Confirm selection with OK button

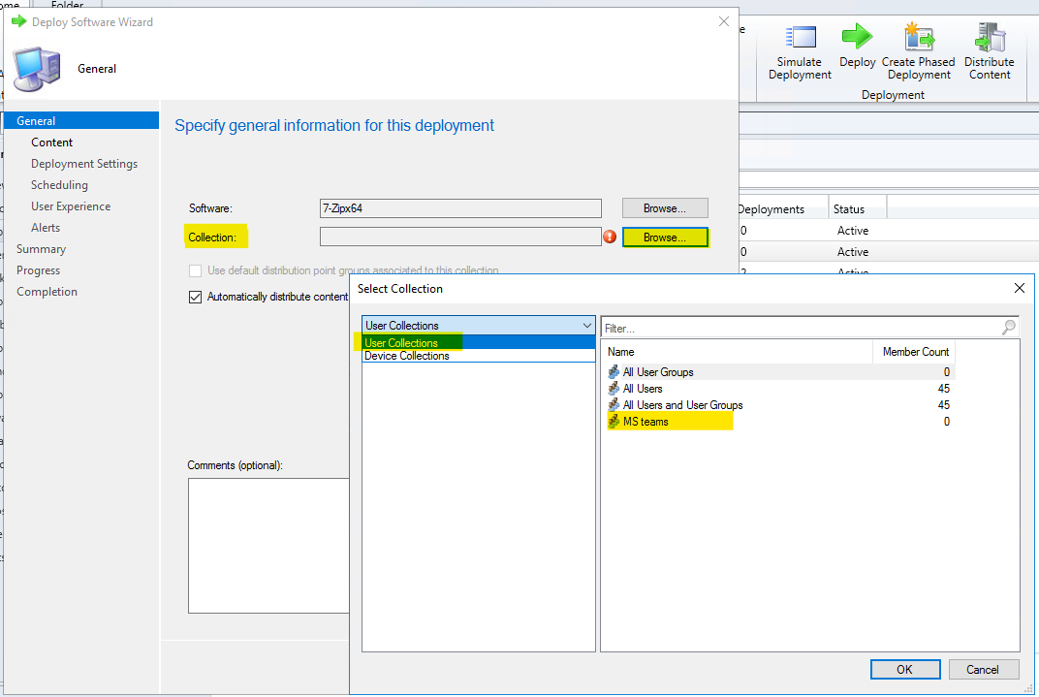tap(904, 669)
